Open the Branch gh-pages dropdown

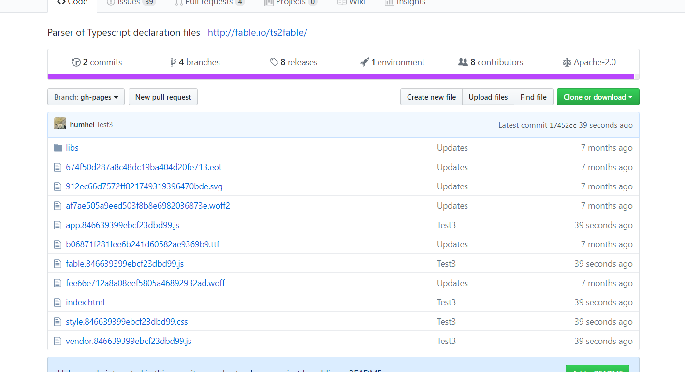tap(86, 97)
